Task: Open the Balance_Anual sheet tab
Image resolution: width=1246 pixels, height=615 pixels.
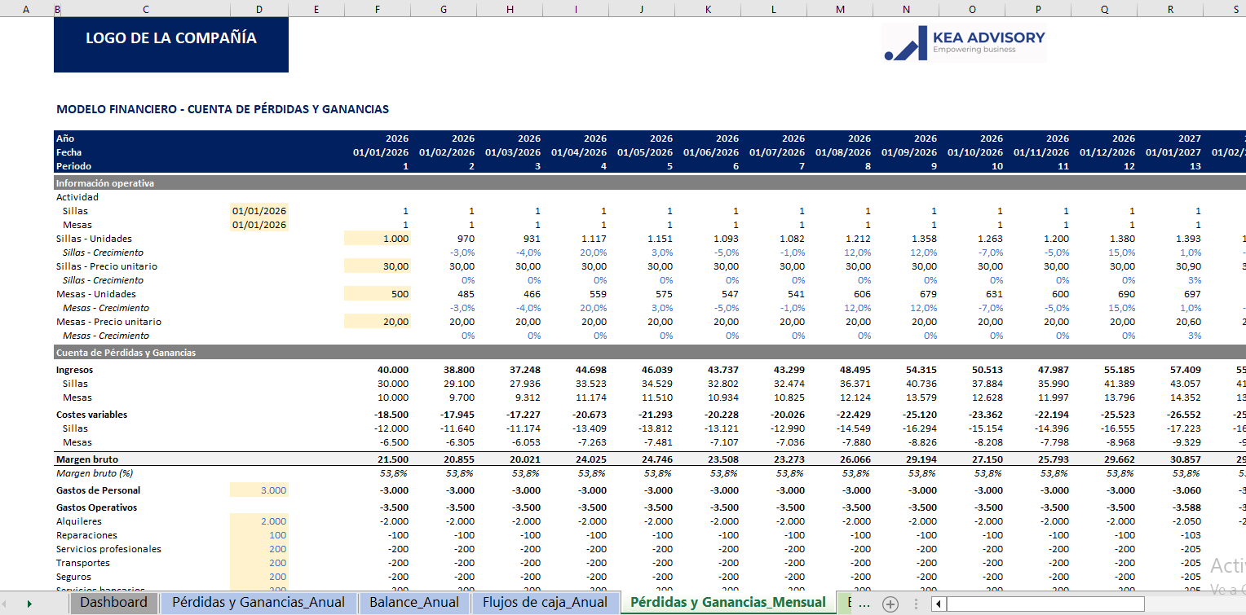Action: pos(414,603)
